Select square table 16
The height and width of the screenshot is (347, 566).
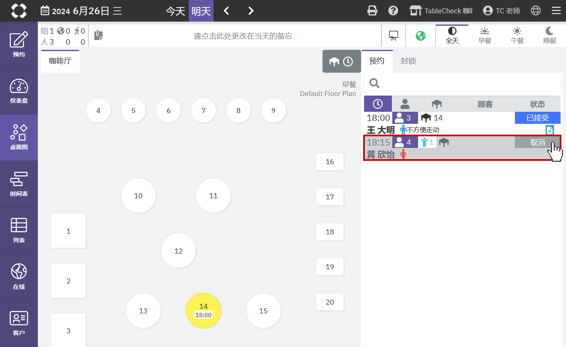[330, 162]
